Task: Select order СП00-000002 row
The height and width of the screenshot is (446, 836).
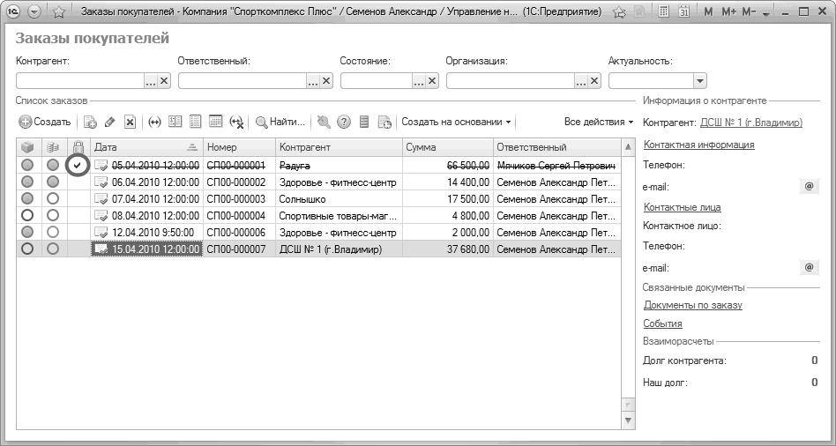Action: (319, 182)
